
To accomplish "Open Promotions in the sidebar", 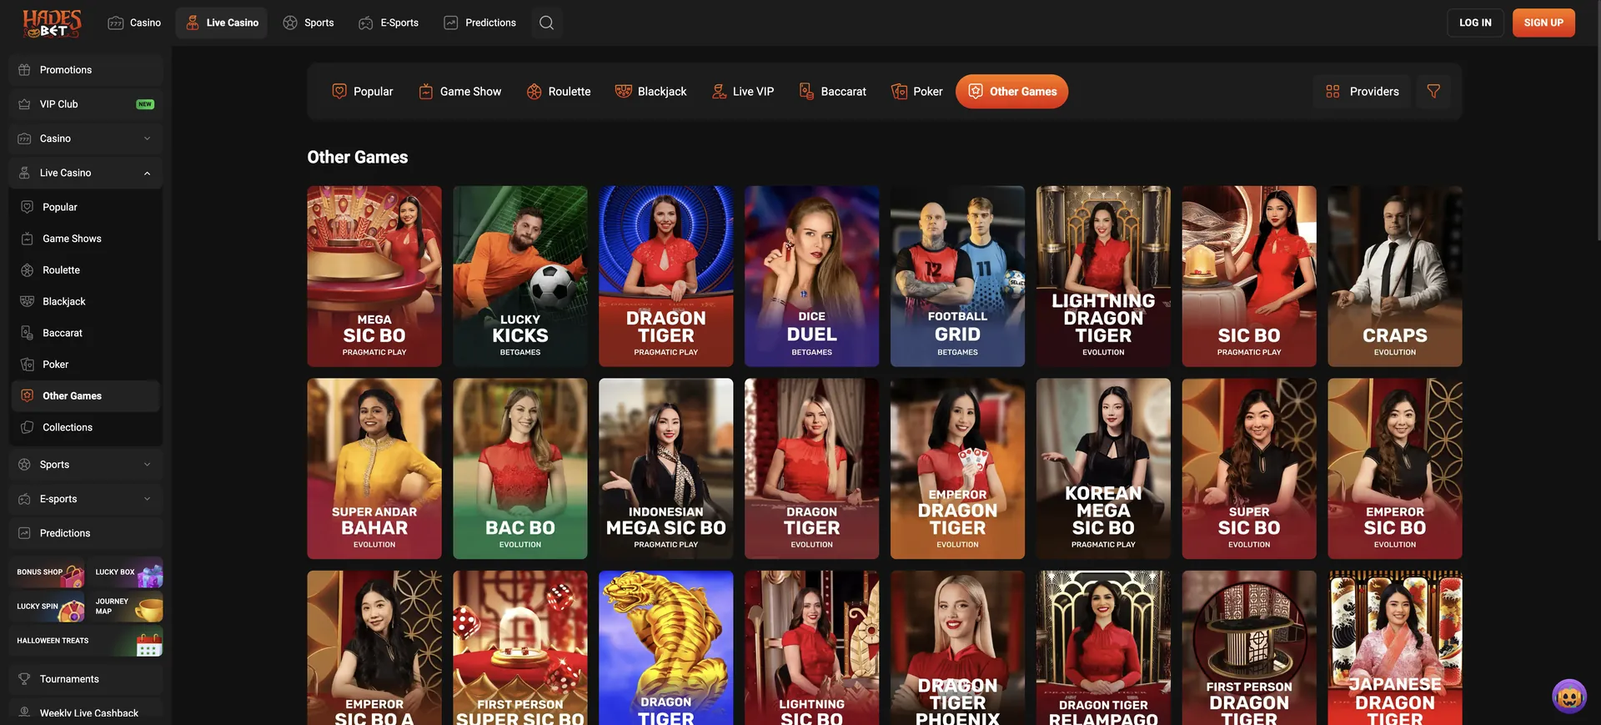I will click(86, 70).
